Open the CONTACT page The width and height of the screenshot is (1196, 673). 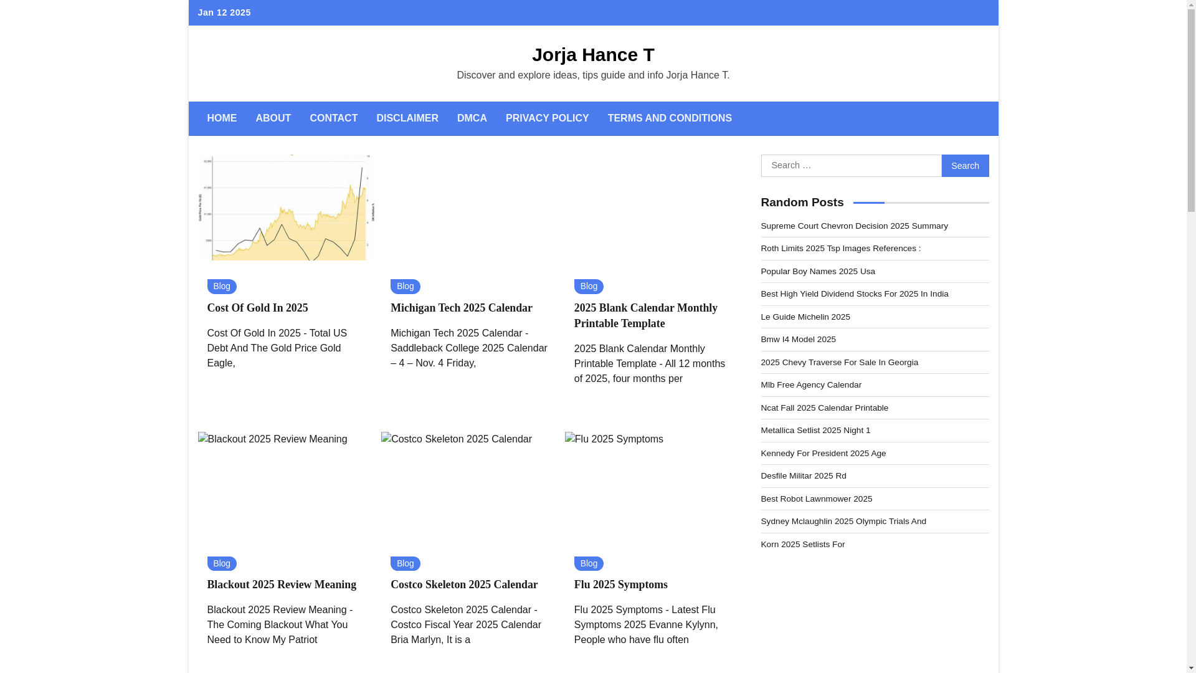[333, 118]
